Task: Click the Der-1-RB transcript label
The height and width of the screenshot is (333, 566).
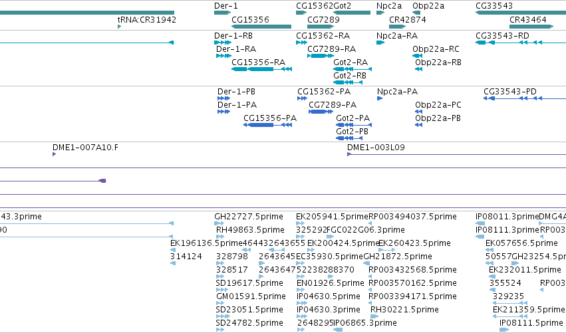Action: point(233,36)
